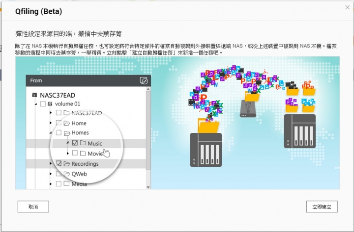The width and height of the screenshot is (354, 232).
Task: Click the Qfiling (Beta) dialog title
Action: [x=39, y=11]
